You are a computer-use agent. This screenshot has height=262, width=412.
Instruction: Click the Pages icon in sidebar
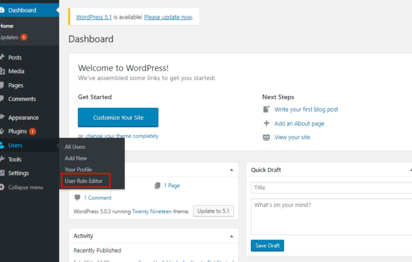click(2, 85)
